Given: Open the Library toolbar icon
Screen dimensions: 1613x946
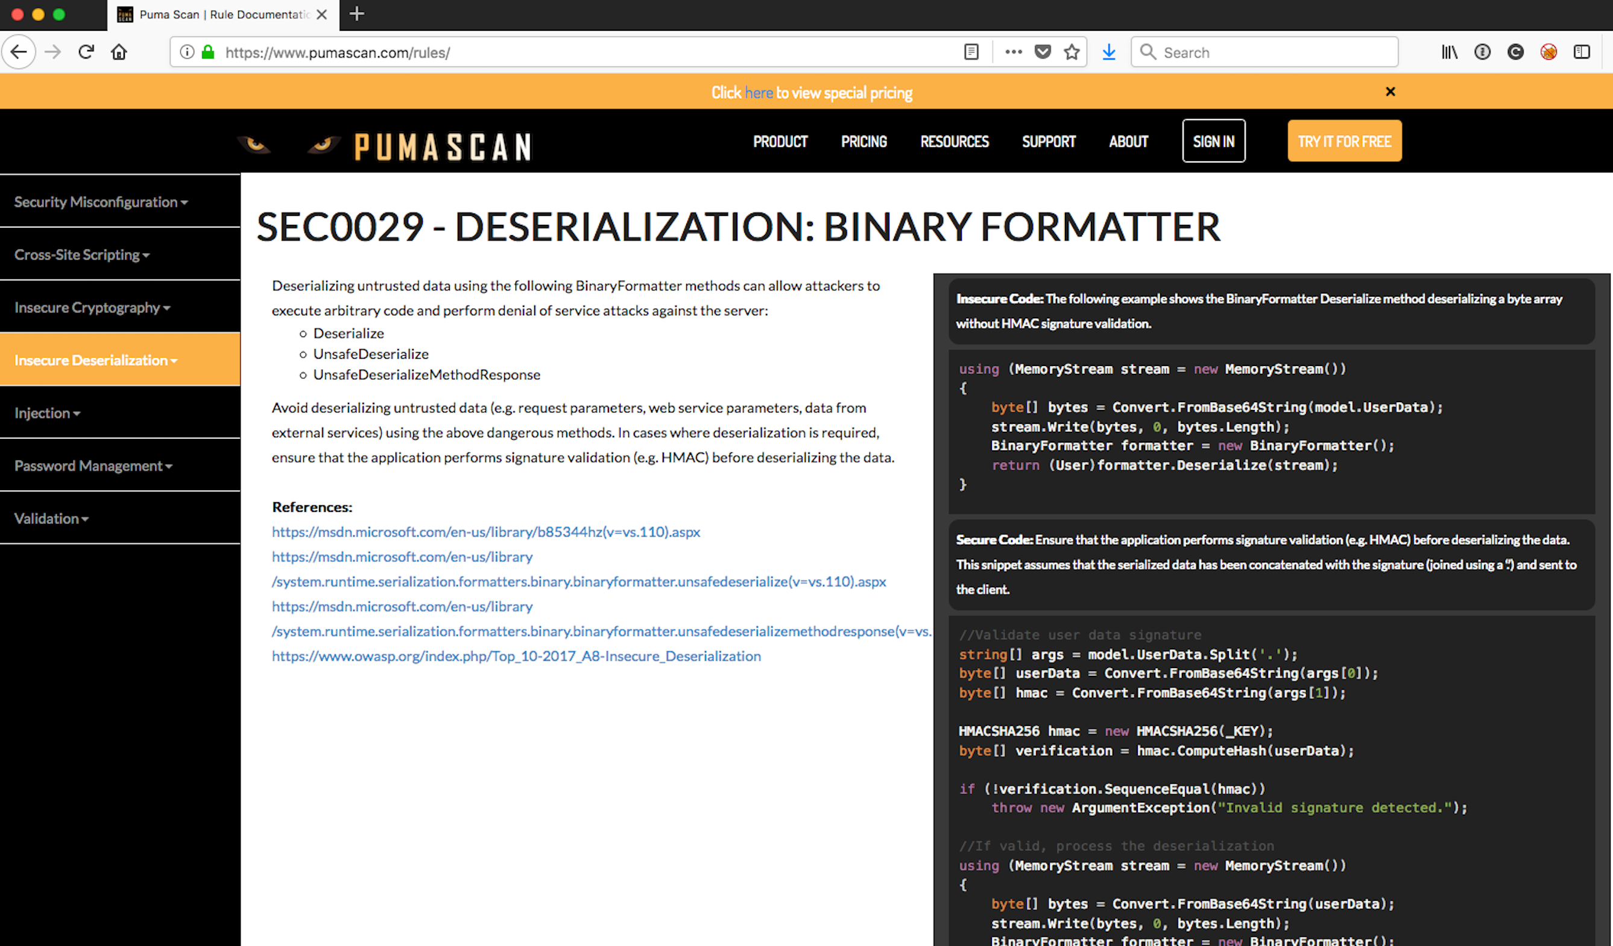Looking at the screenshot, I should coord(1449,52).
